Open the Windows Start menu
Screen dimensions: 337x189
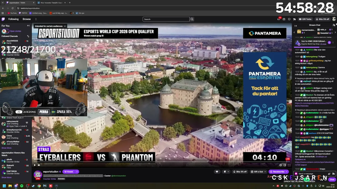[4, 186]
